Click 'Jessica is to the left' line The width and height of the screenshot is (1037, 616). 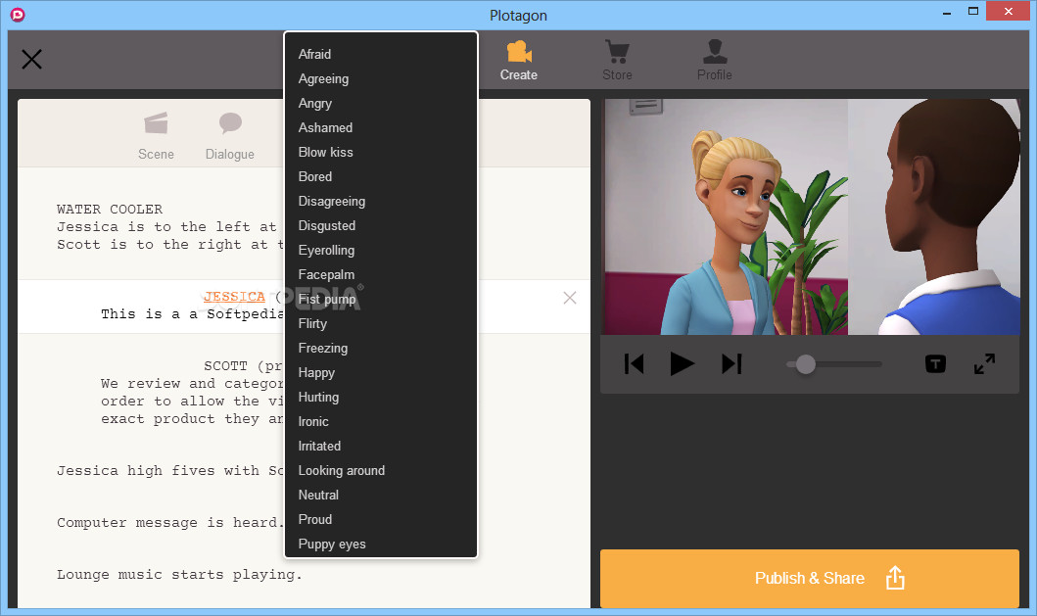(167, 227)
